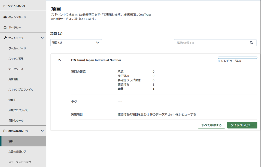Screen dimensions: 261x167
Task: Open 資格情報 in the sidebar
Action: click(x=13, y=79)
